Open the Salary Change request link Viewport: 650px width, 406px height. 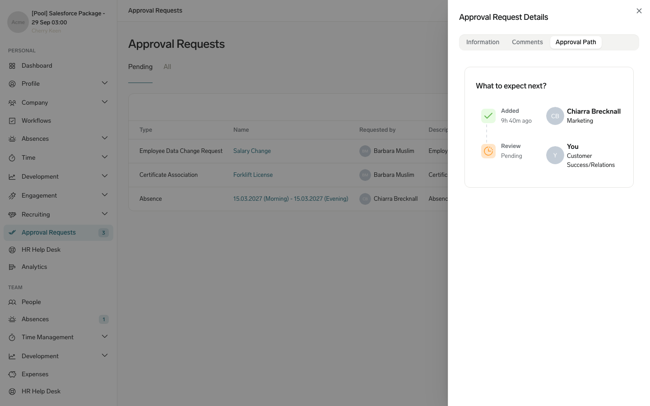(x=252, y=151)
